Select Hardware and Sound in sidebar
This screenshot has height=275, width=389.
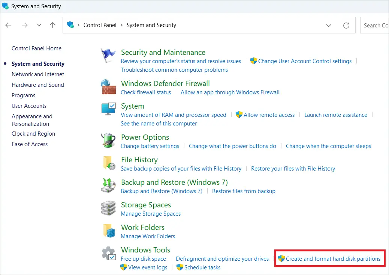click(38, 85)
